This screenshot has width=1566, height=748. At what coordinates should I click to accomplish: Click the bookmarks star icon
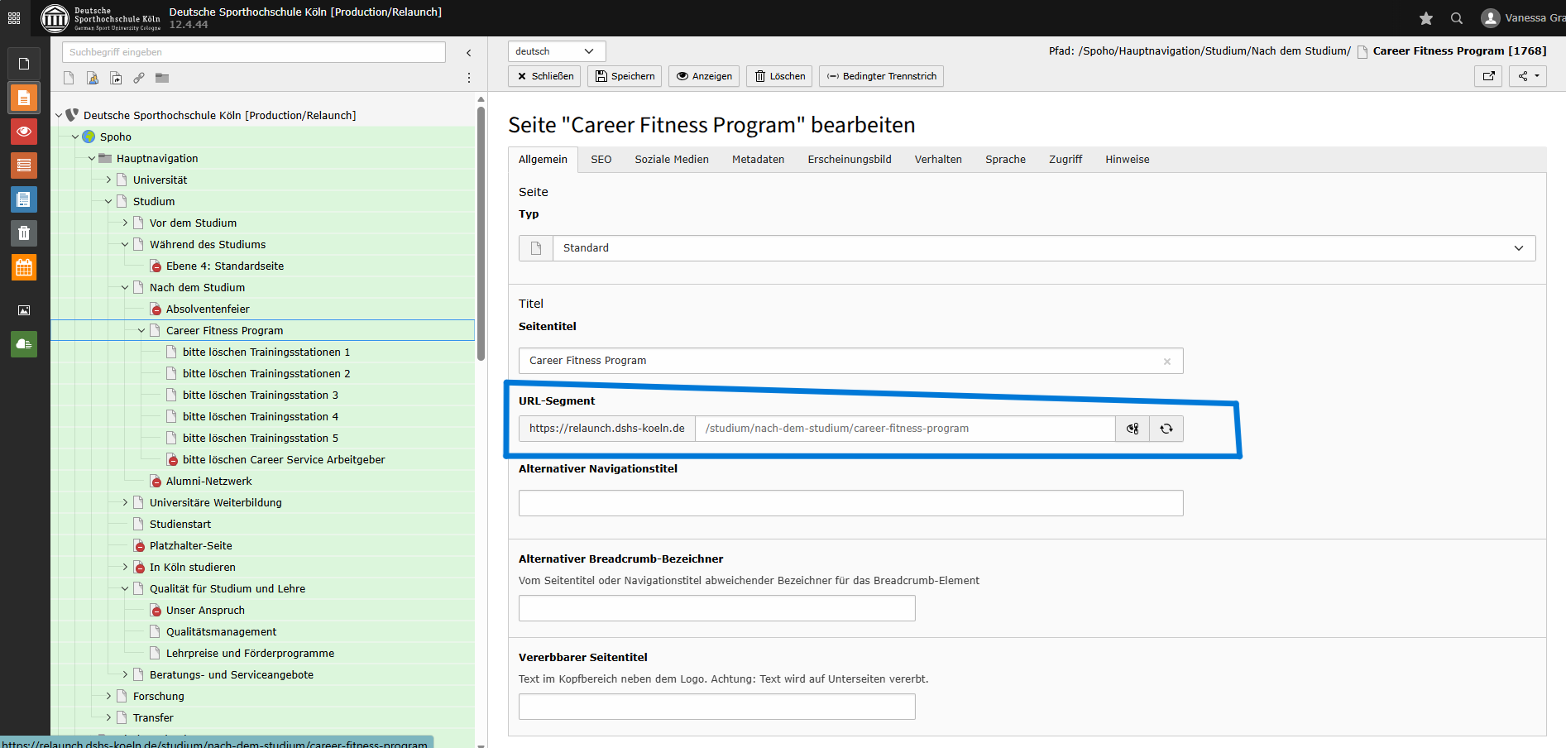[x=1426, y=18]
